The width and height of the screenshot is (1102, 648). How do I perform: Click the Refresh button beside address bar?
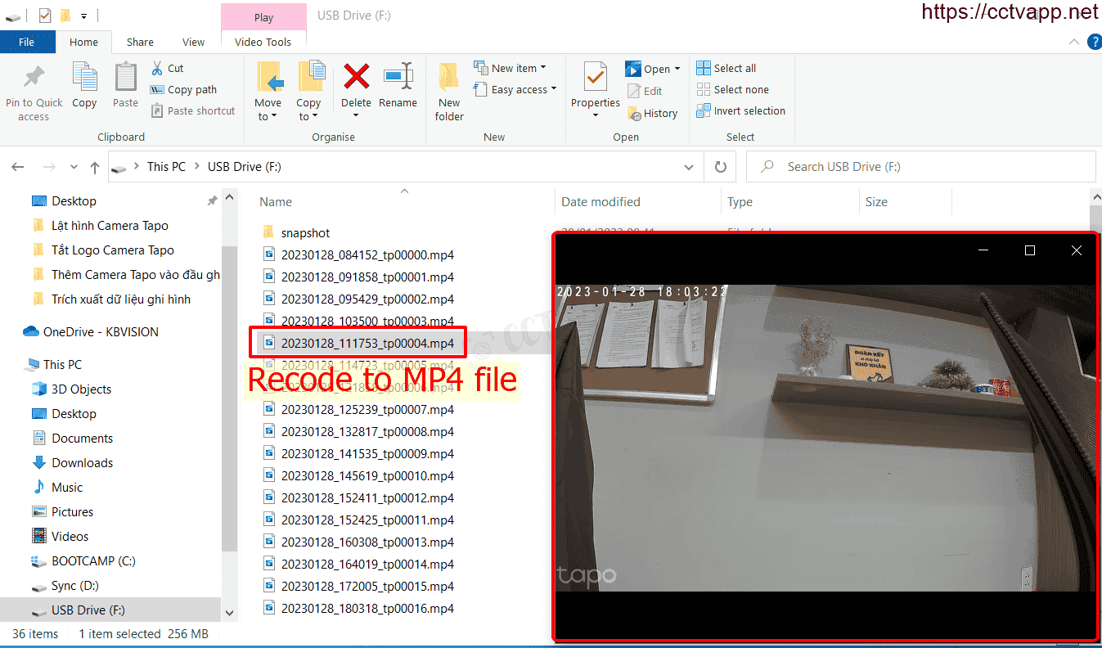(x=720, y=167)
